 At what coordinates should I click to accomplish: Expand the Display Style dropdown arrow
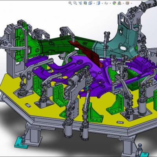(102, 3)
